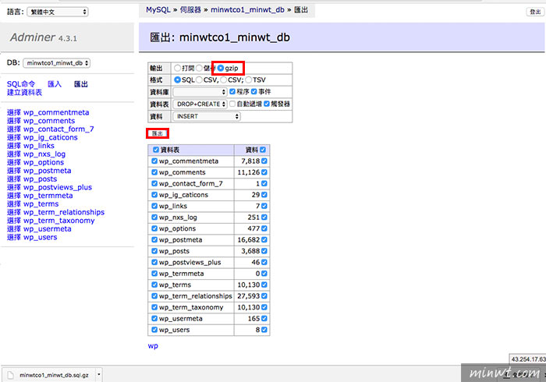Open wp_links in the sidebar
Viewport: 546px width, 382px height.
[x=39, y=146]
